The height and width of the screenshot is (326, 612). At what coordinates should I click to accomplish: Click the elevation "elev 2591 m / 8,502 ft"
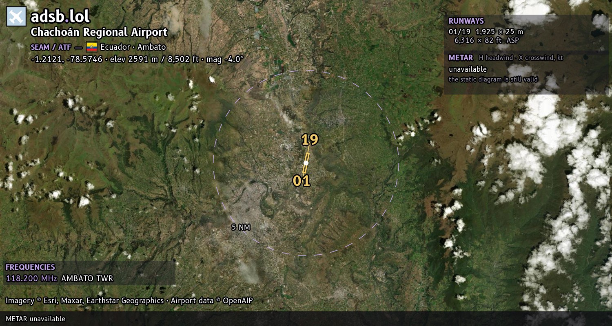point(155,59)
